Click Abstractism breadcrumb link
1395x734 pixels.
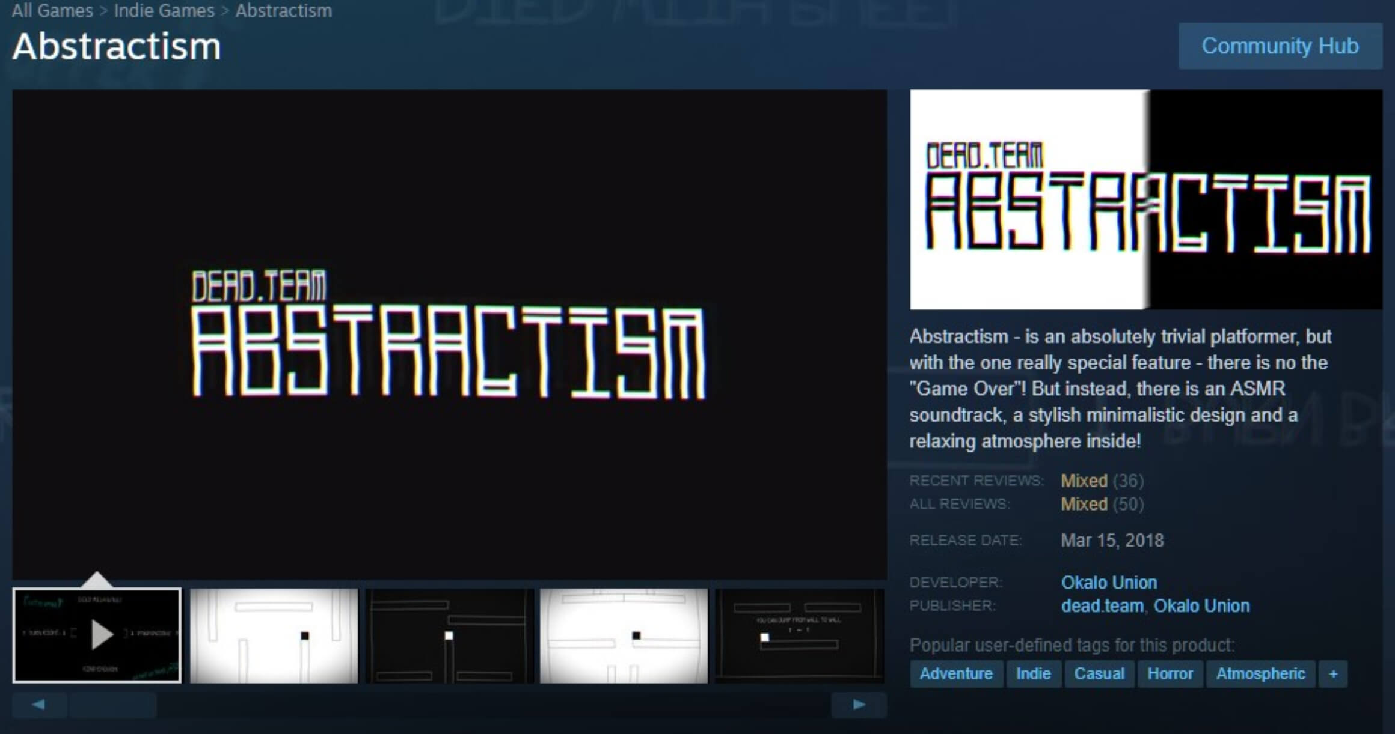coord(283,11)
